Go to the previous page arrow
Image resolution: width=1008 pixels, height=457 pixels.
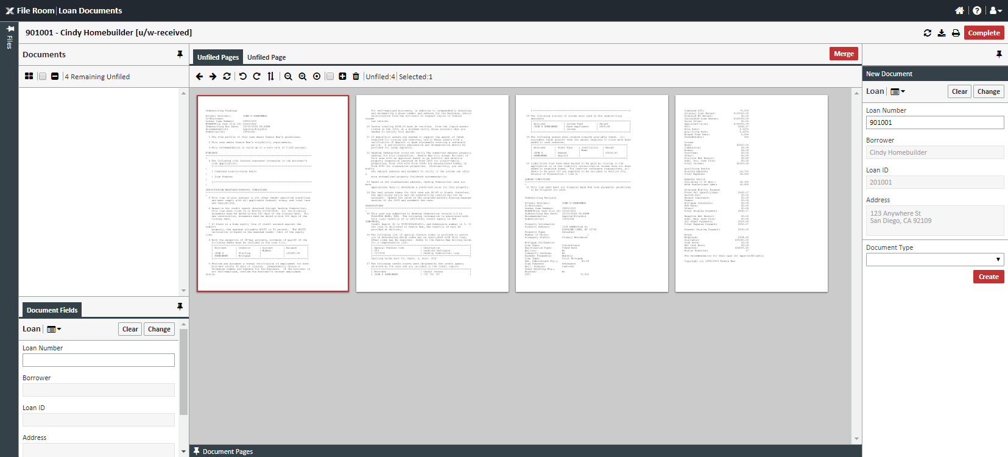(x=199, y=76)
